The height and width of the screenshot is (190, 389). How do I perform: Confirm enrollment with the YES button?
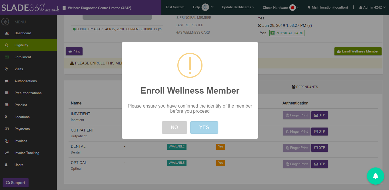(204, 128)
